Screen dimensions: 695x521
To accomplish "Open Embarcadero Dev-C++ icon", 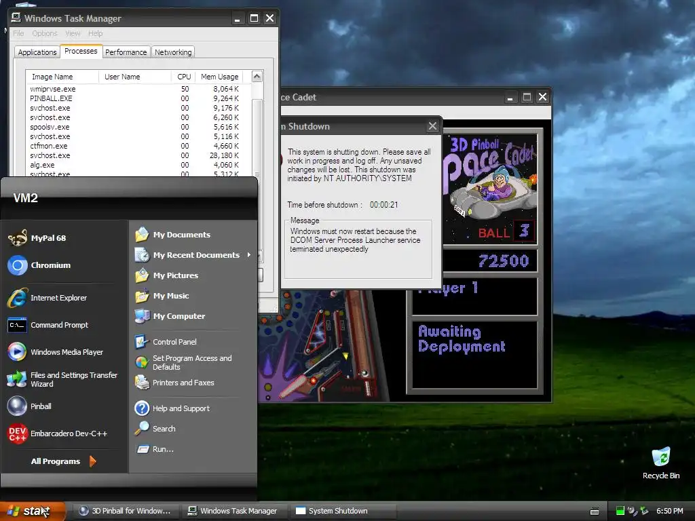I will [x=17, y=433].
